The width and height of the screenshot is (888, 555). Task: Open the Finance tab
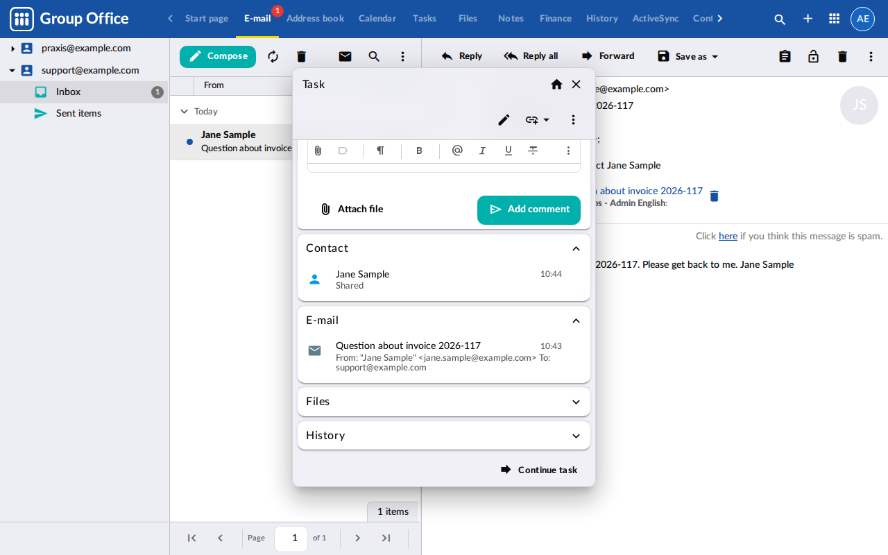tap(556, 19)
